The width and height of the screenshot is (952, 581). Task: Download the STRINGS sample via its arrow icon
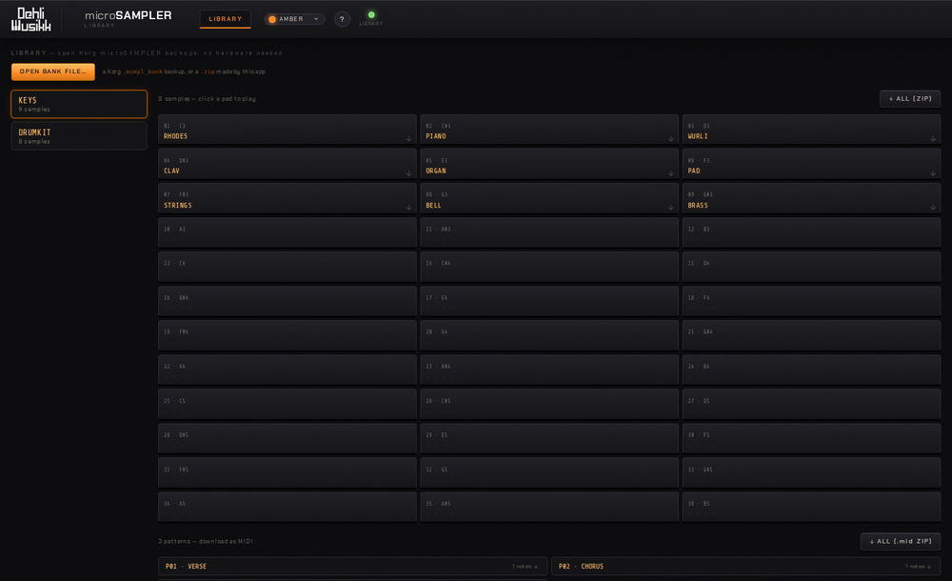(x=408, y=208)
